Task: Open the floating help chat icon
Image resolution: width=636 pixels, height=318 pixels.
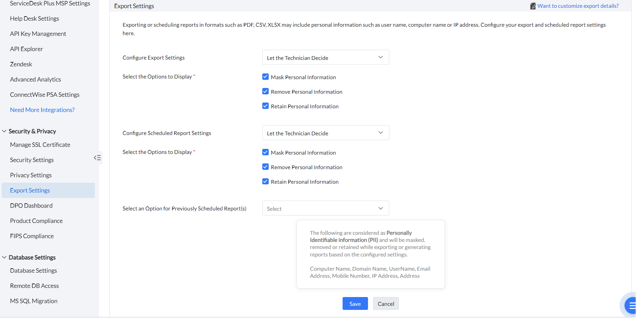Action: coord(631,306)
